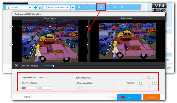Click the right middle crop handle
The image size is (177, 103).
point(87,44)
